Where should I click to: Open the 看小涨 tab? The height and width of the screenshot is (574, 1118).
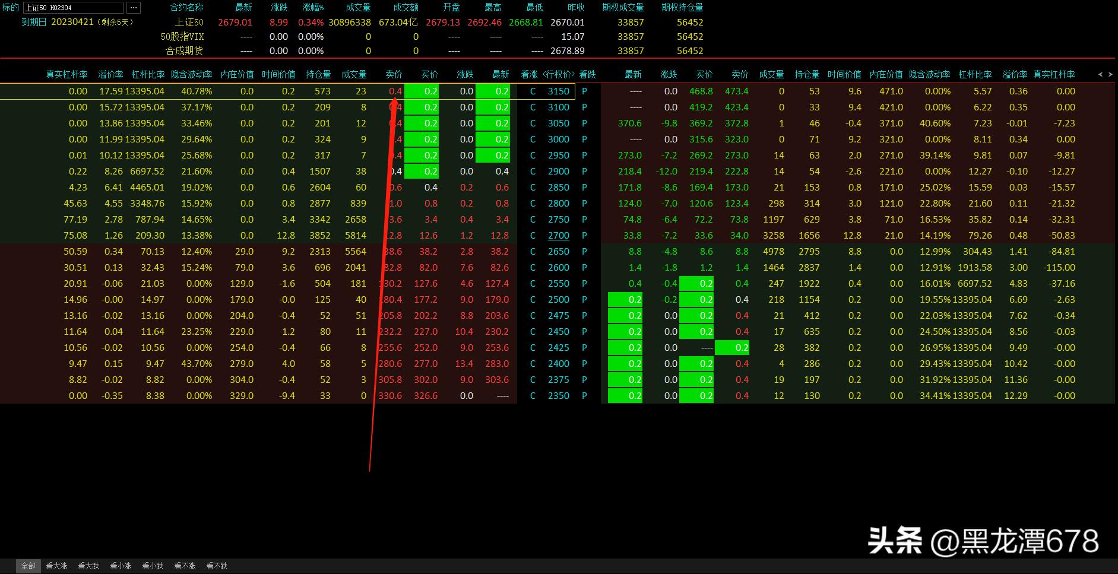point(121,566)
